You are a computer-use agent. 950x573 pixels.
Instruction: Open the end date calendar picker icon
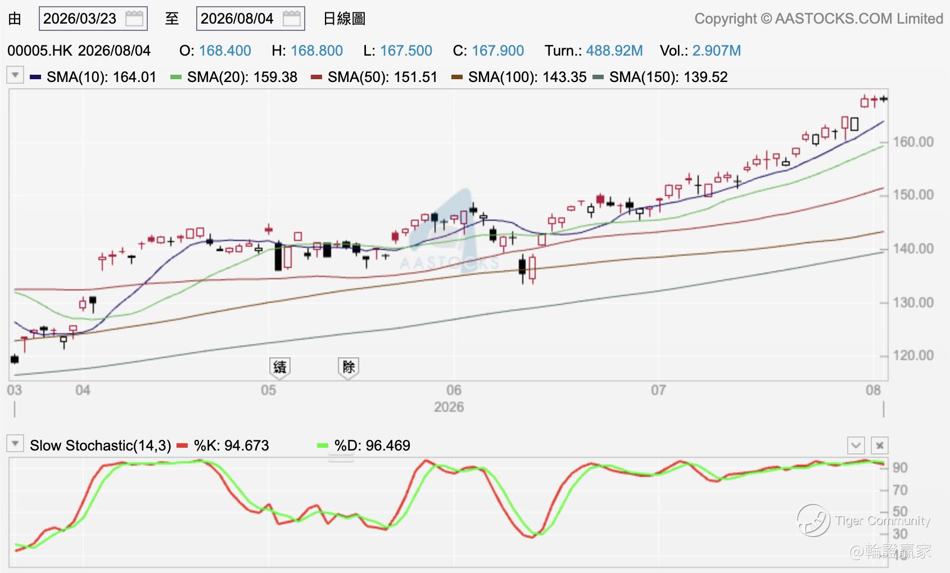pyautogui.click(x=291, y=19)
